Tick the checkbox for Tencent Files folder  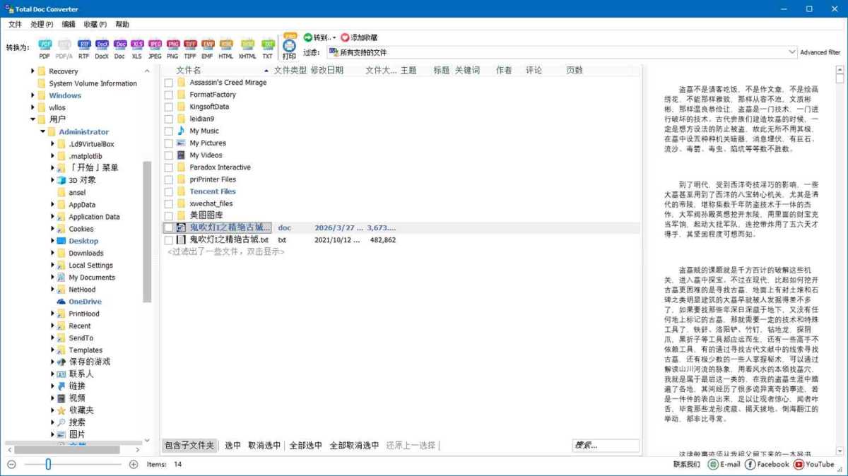pos(167,191)
